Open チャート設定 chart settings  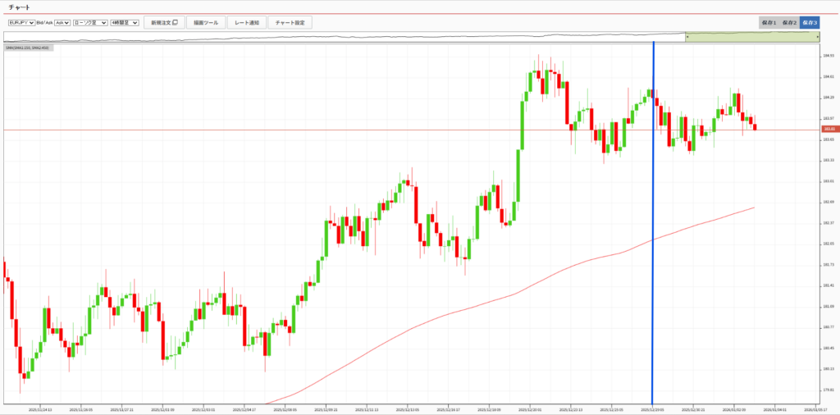click(x=290, y=23)
